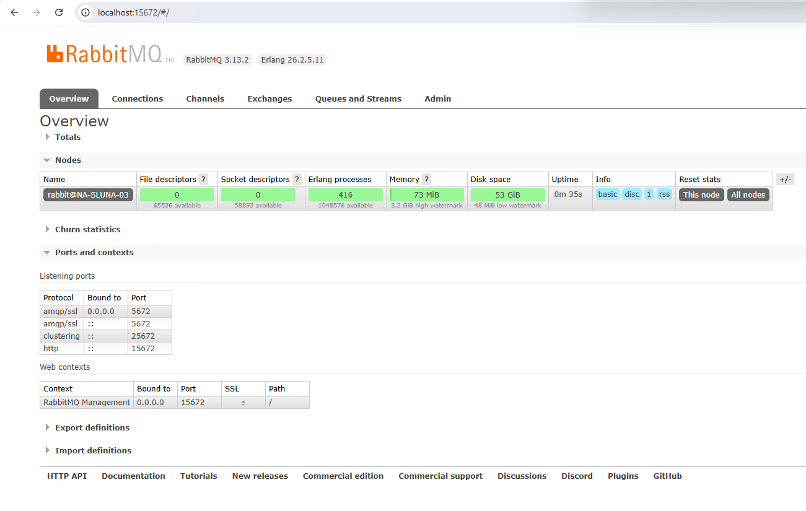
Task: Open the Plugins footer link
Action: (x=623, y=476)
